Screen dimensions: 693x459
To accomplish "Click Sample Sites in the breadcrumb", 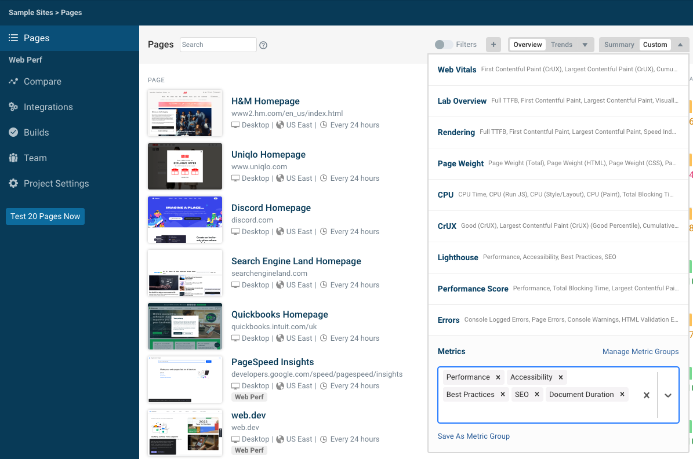I will pyautogui.click(x=31, y=12).
